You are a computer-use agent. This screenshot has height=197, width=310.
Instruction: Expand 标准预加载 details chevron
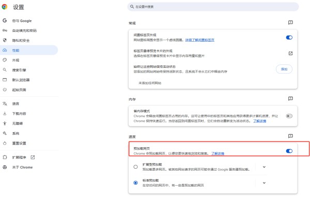point(264,183)
